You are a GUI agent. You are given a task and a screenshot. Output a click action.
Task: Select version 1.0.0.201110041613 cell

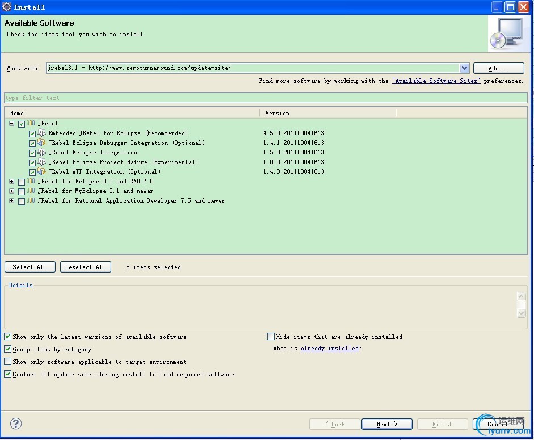tap(293, 162)
